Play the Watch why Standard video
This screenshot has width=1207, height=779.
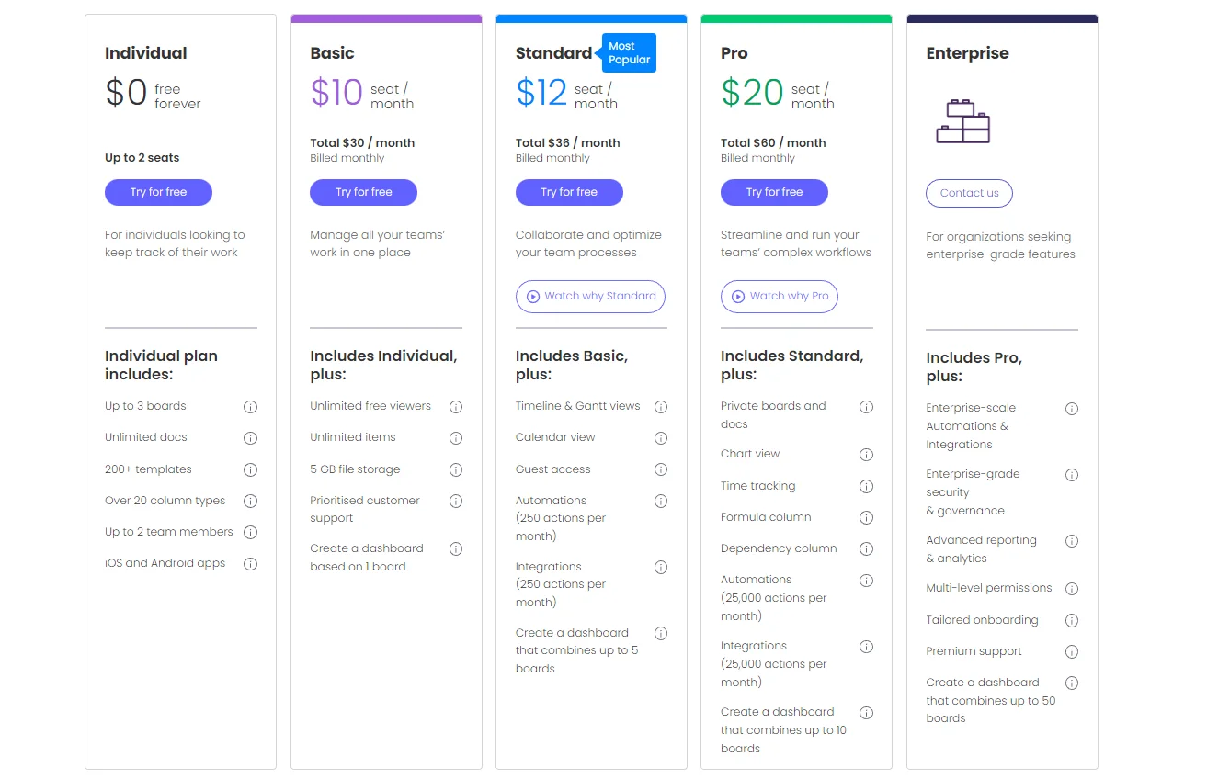[x=590, y=296]
